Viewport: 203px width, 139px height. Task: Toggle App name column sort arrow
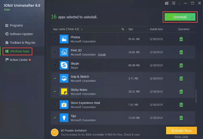[82, 29]
